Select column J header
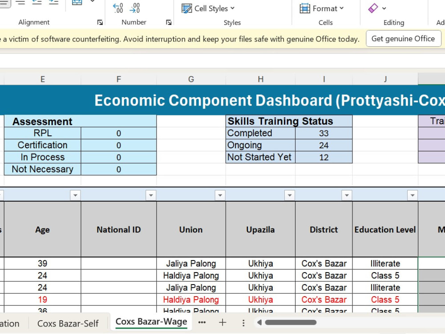Image resolution: width=445 pixels, height=334 pixels. pyautogui.click(x=385, y=79)
